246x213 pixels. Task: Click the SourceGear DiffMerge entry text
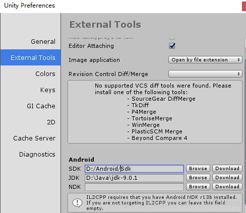pos(163,99)
